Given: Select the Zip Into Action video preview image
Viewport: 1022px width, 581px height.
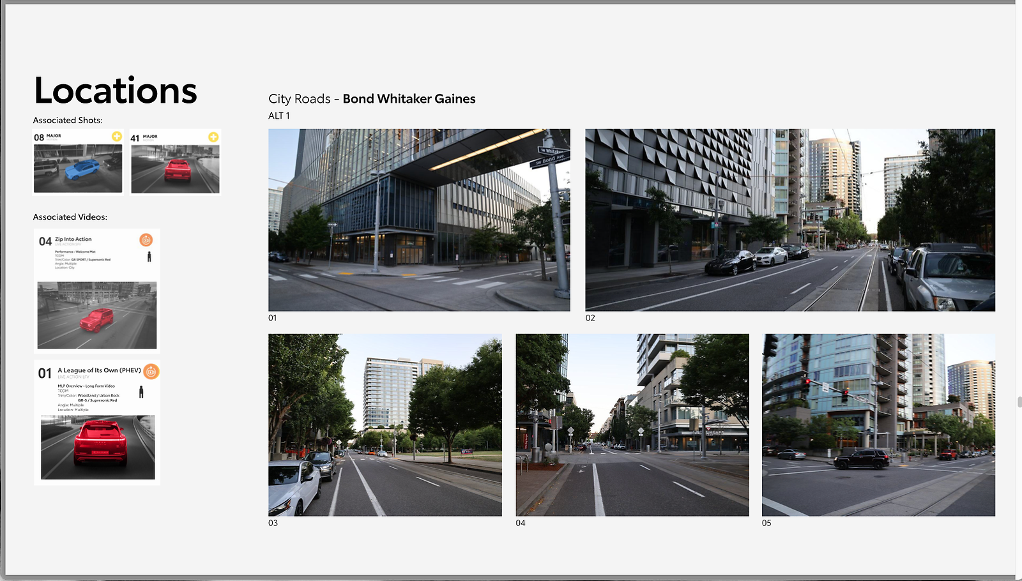Looking at the screenshot, I should click(97, 315).
